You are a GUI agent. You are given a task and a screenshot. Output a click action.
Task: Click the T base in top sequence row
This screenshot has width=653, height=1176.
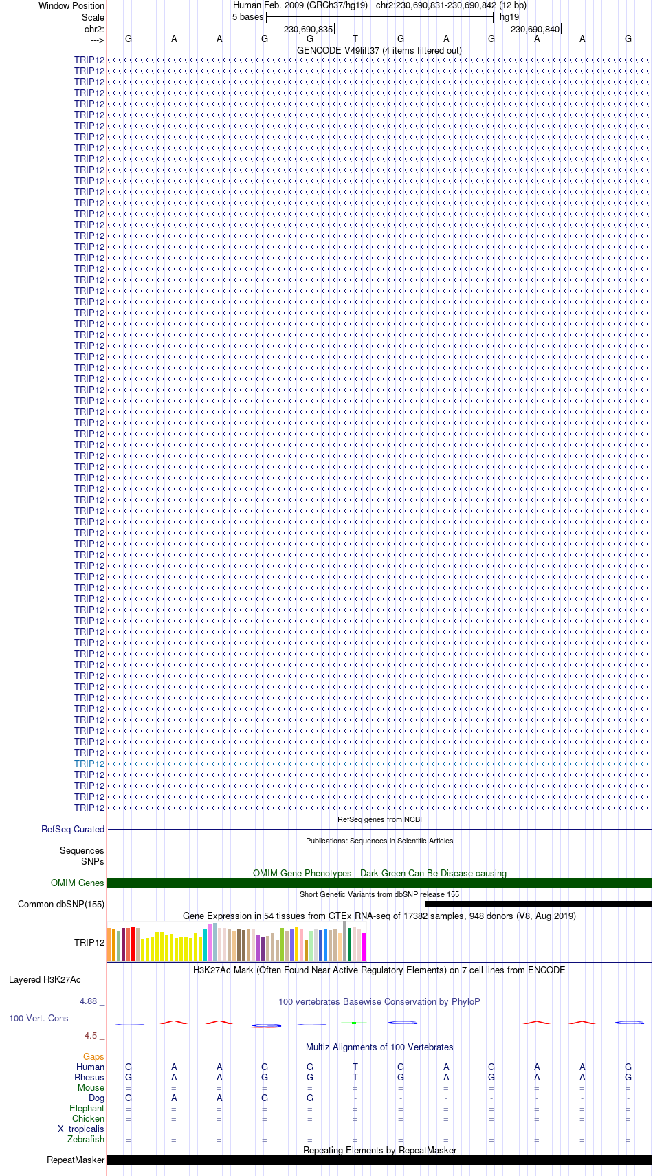click(x=355, y=38)
